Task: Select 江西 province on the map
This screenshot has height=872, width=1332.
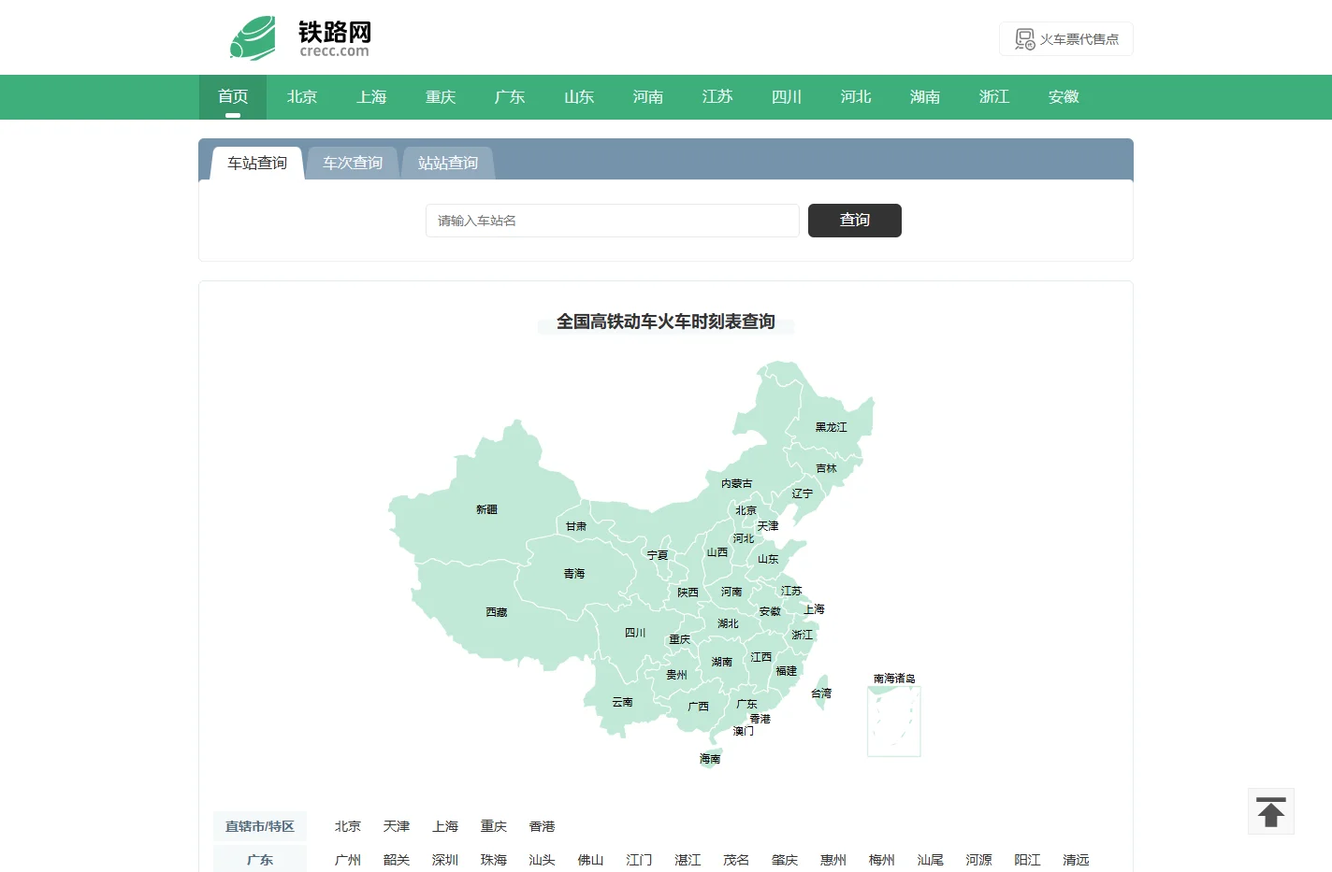Action: tap(760, 657)
